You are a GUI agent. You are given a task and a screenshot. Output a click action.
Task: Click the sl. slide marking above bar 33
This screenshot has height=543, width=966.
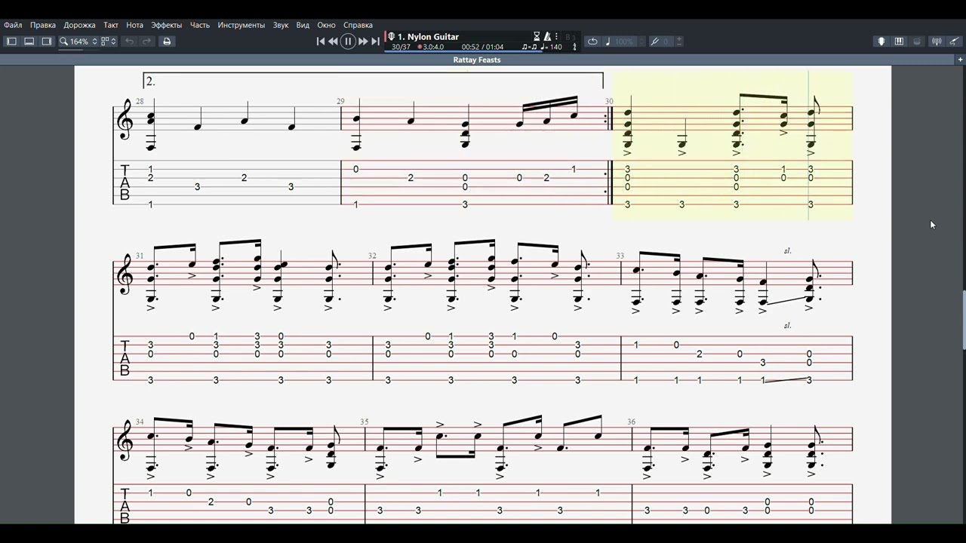788,250
